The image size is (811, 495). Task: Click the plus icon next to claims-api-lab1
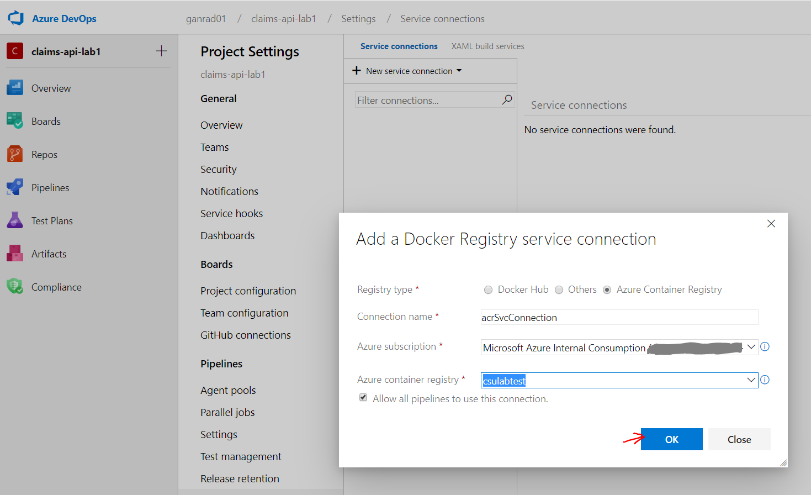pyautogui.click(x=161, y=51)
